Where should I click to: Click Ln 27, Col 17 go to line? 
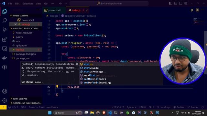[x=117, y=107]
